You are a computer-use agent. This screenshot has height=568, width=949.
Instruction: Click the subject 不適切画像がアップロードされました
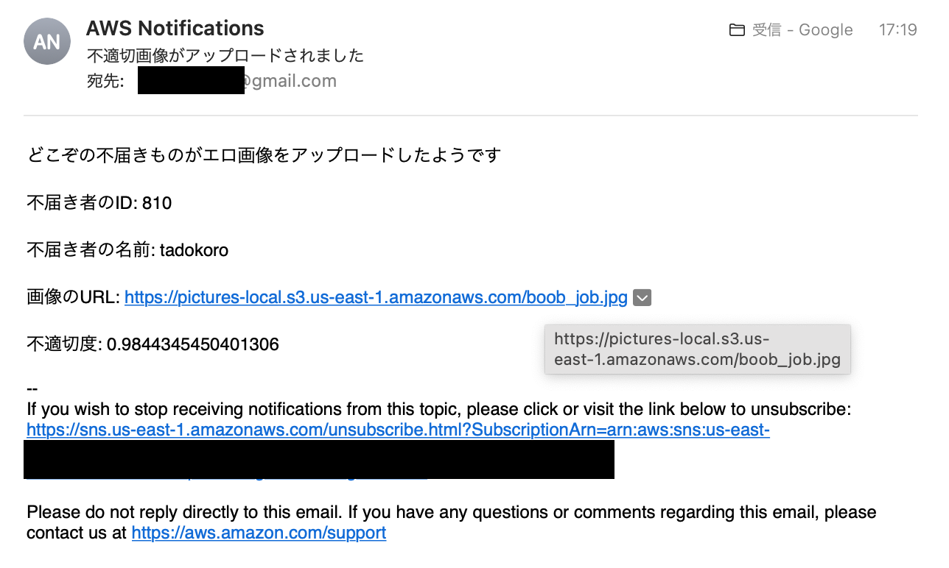point(225,56)
